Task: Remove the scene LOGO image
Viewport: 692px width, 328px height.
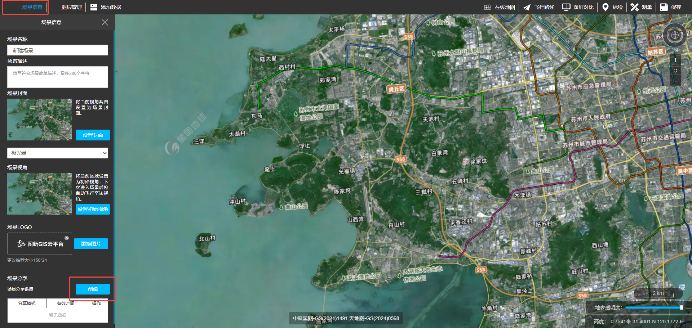Action: point(67,238)
